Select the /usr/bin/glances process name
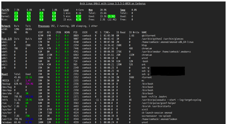 pos(162,39)
